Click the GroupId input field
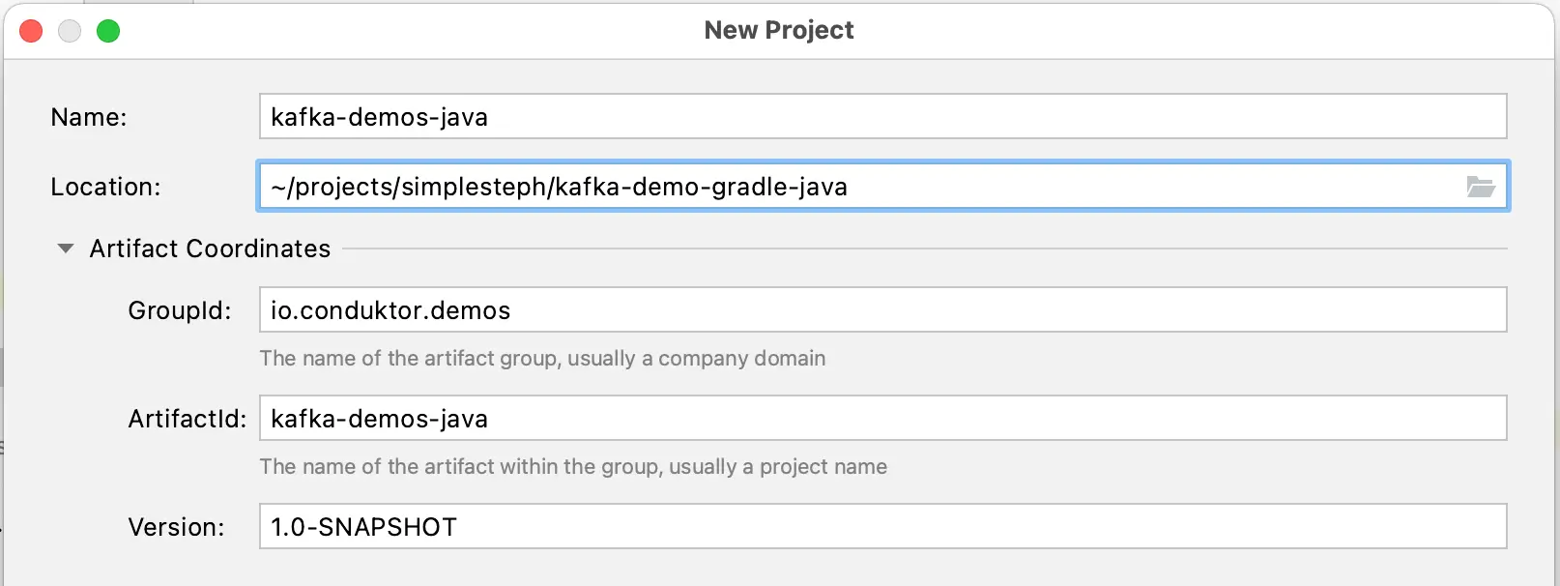The height and width of the screenshot is (586, 1560). click(x=882, y=309)
